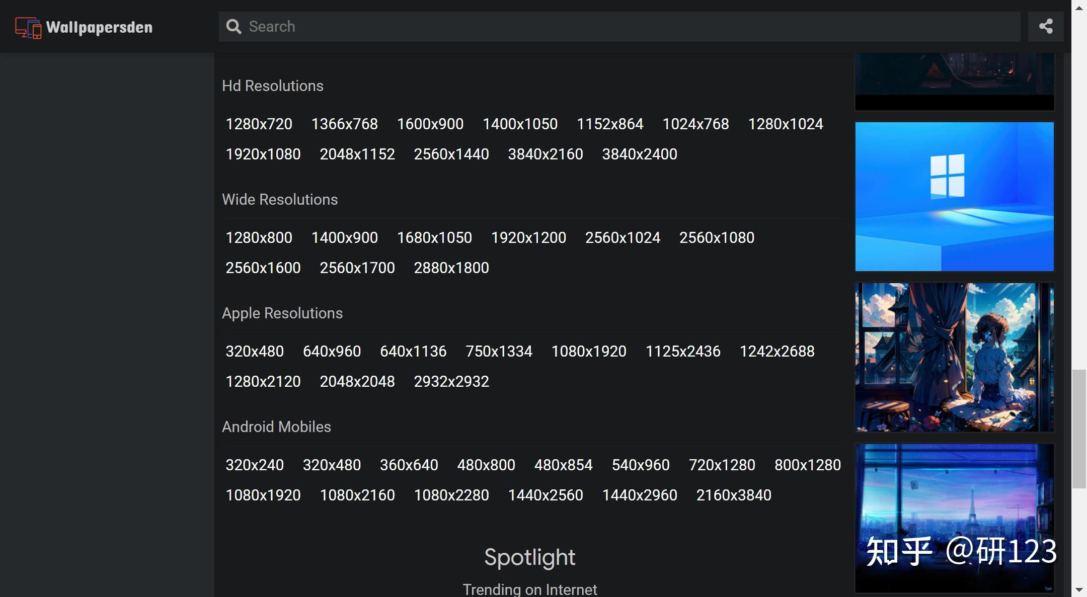This screenshot has height=597, width=1087.
Task: Pick the 750x1334 Apple resolution
Action: (499, 352)
